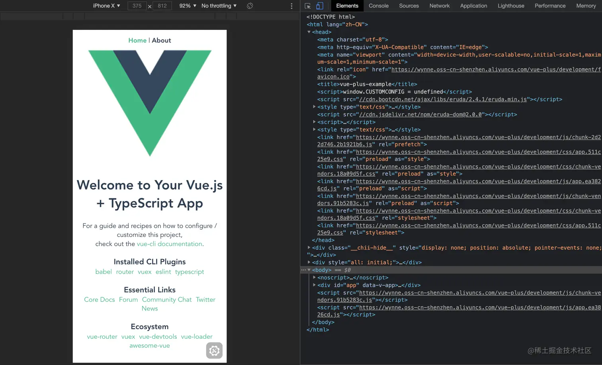Viewport: 602px width, 365px height.
Task: Click the router plugin link
Action: pos(125,272)
